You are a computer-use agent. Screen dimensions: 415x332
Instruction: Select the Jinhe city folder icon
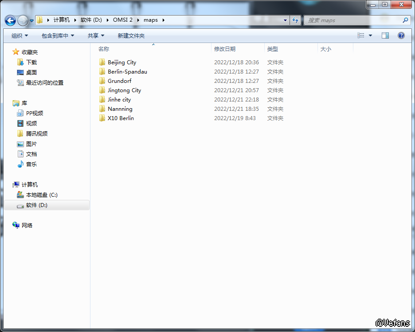click(x=102, y=99)
